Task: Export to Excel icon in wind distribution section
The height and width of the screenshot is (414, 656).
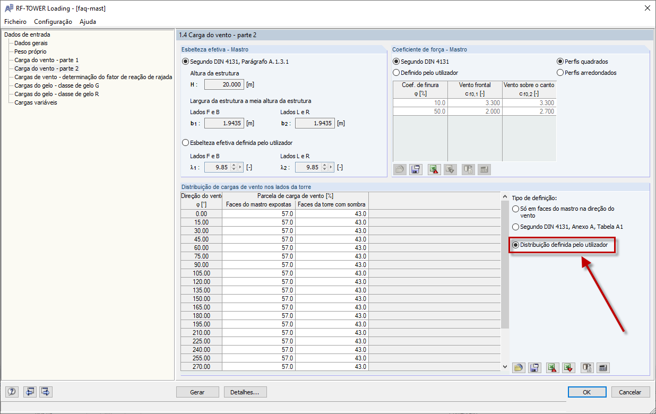Action: click(x=553, y=368)
